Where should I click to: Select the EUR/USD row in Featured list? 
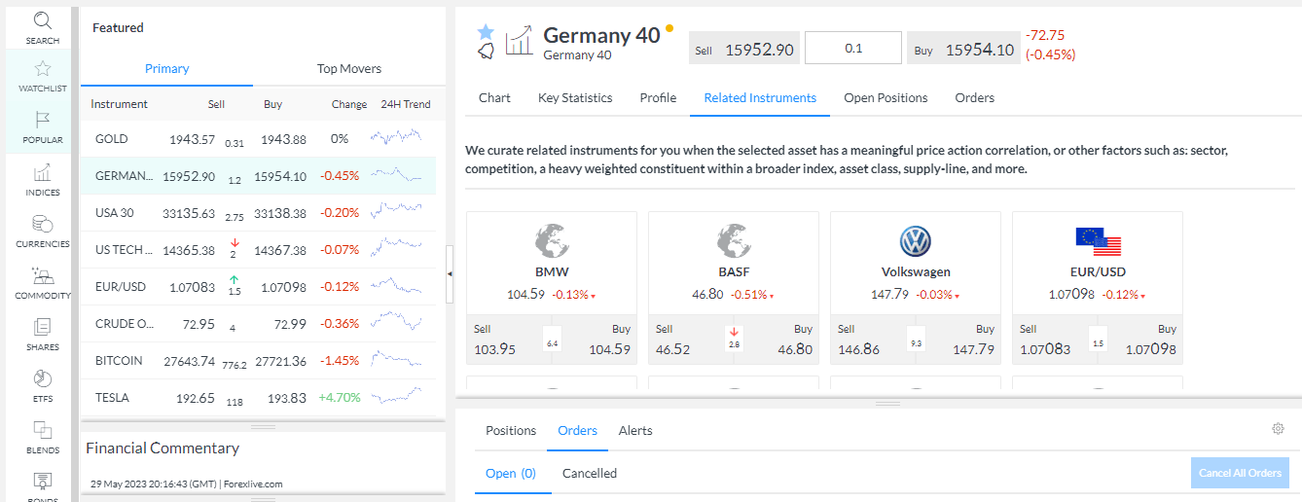click(259, 287)
